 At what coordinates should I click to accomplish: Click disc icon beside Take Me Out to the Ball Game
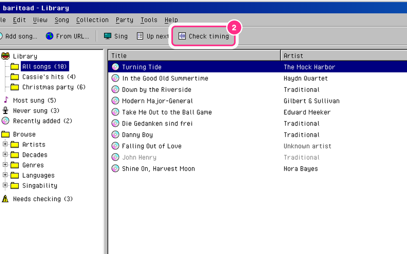[x=115, y=112]
